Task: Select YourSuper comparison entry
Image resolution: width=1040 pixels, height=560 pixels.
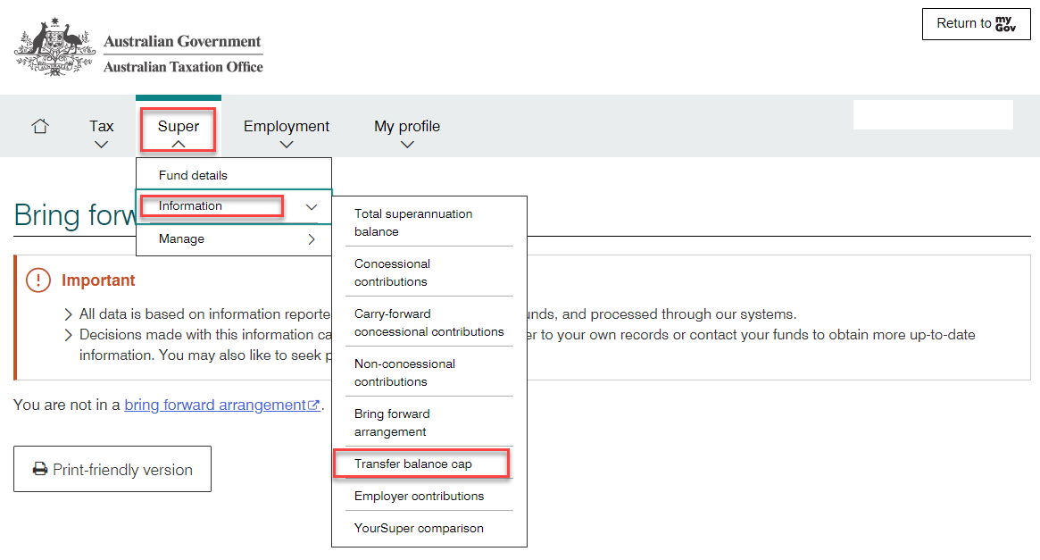Action: (419, 528)
